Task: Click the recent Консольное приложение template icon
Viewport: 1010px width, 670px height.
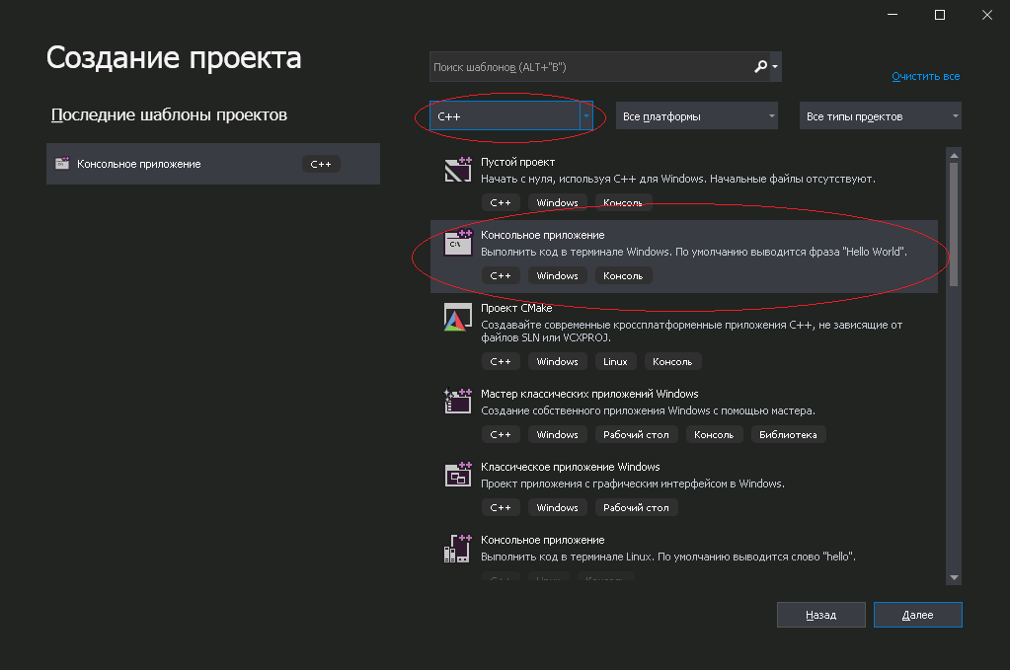Action: coord(62,164)
